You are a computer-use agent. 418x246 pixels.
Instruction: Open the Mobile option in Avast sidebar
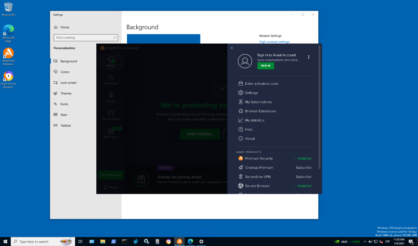click(x=111, y=187)
